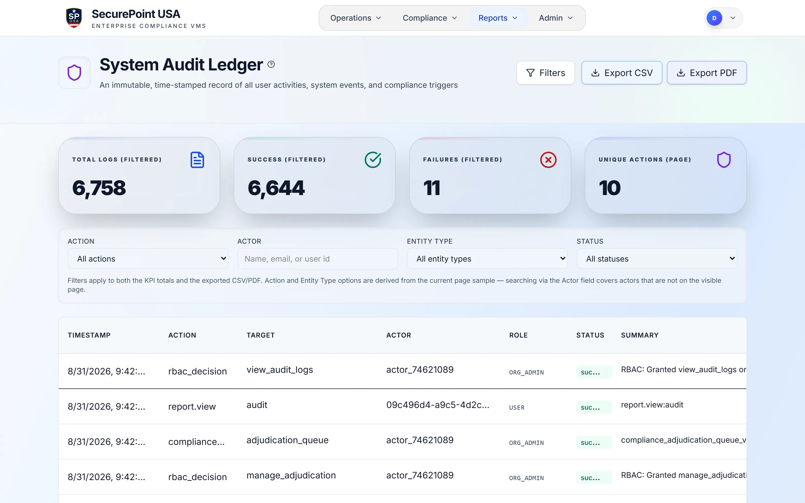Click the audit target cell
This screenshot has height=503, width=805.
pyautogui.click(x=257, y=405)
